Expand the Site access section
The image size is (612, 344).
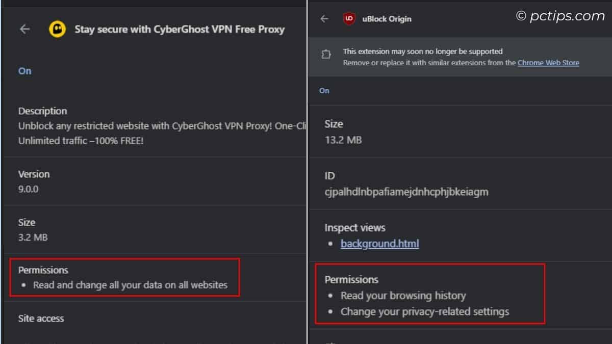coord(41,318)
